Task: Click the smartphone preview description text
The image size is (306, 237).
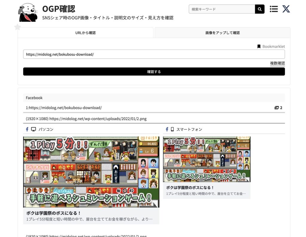Action: (206, 194)
